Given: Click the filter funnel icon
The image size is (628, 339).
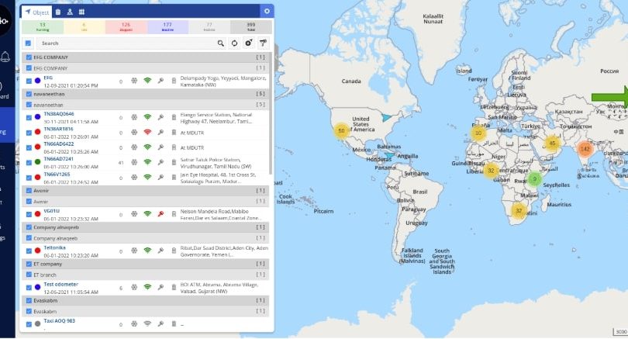Looking at the screenshot, I should tap(262, 43).
